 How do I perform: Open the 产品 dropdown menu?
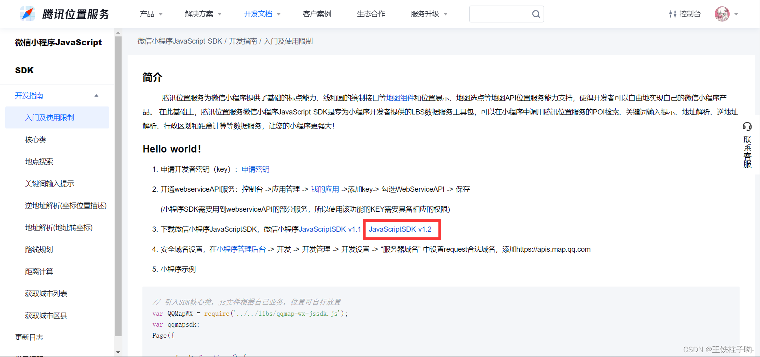tap(151, 14)
